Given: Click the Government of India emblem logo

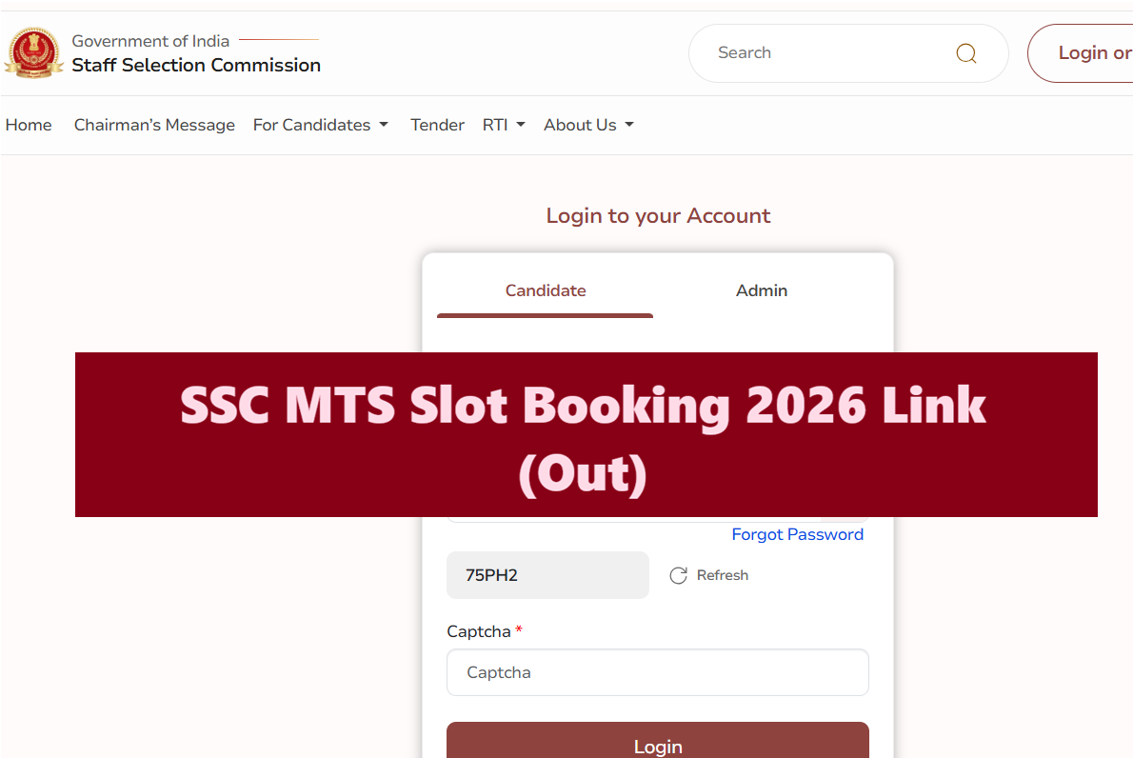Looking at the screenshot, I should coord(34,53).
